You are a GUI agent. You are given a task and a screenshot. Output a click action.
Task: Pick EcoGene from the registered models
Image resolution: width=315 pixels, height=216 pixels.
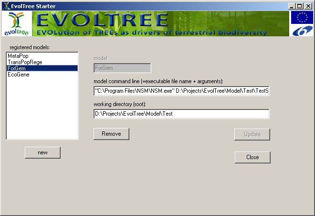[19, 75]
